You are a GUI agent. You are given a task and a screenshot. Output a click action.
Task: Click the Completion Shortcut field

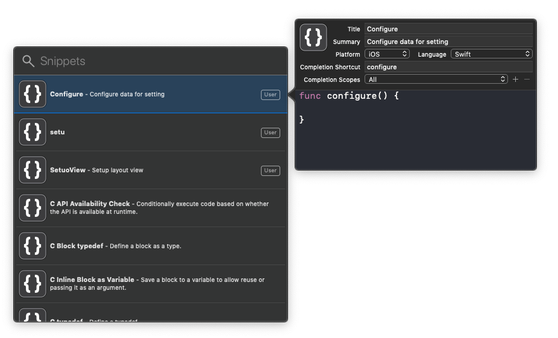pyautogui.click(x=448, y=67)
